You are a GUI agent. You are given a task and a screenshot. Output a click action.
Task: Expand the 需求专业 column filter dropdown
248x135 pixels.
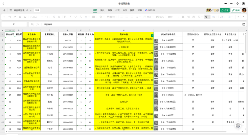(152, 35)
